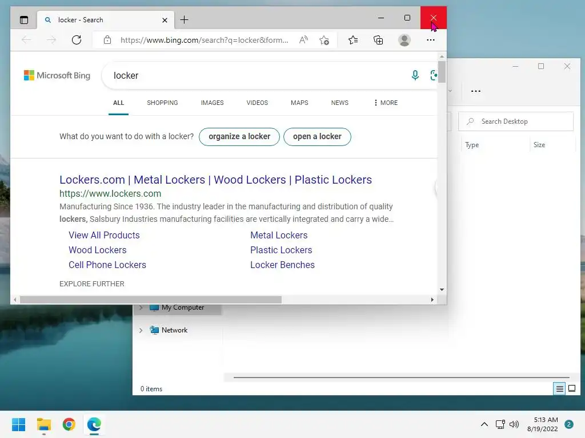Viewport: 585px width, 438px height.
Task: Open 'Cell Phone Lockers' sitelink
Action: click(x=107, y=265)
